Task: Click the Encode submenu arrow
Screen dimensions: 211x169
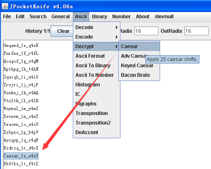Action: coord(117,37)
